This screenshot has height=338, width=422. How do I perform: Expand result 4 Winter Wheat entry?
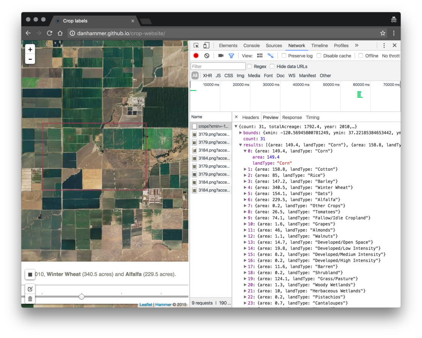point(245,187)
